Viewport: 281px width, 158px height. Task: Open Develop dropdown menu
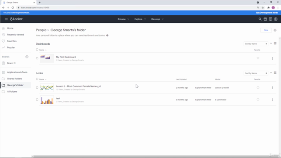point(157,19)
